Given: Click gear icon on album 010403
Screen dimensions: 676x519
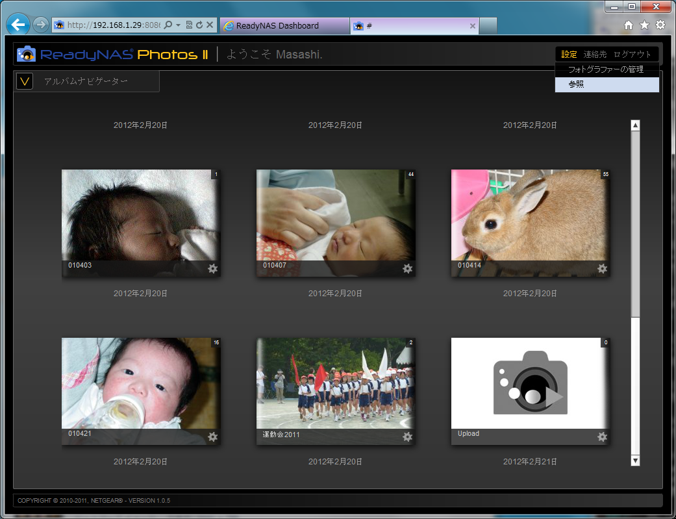Looking at the screenshot, I should click(x=212, y=269).
